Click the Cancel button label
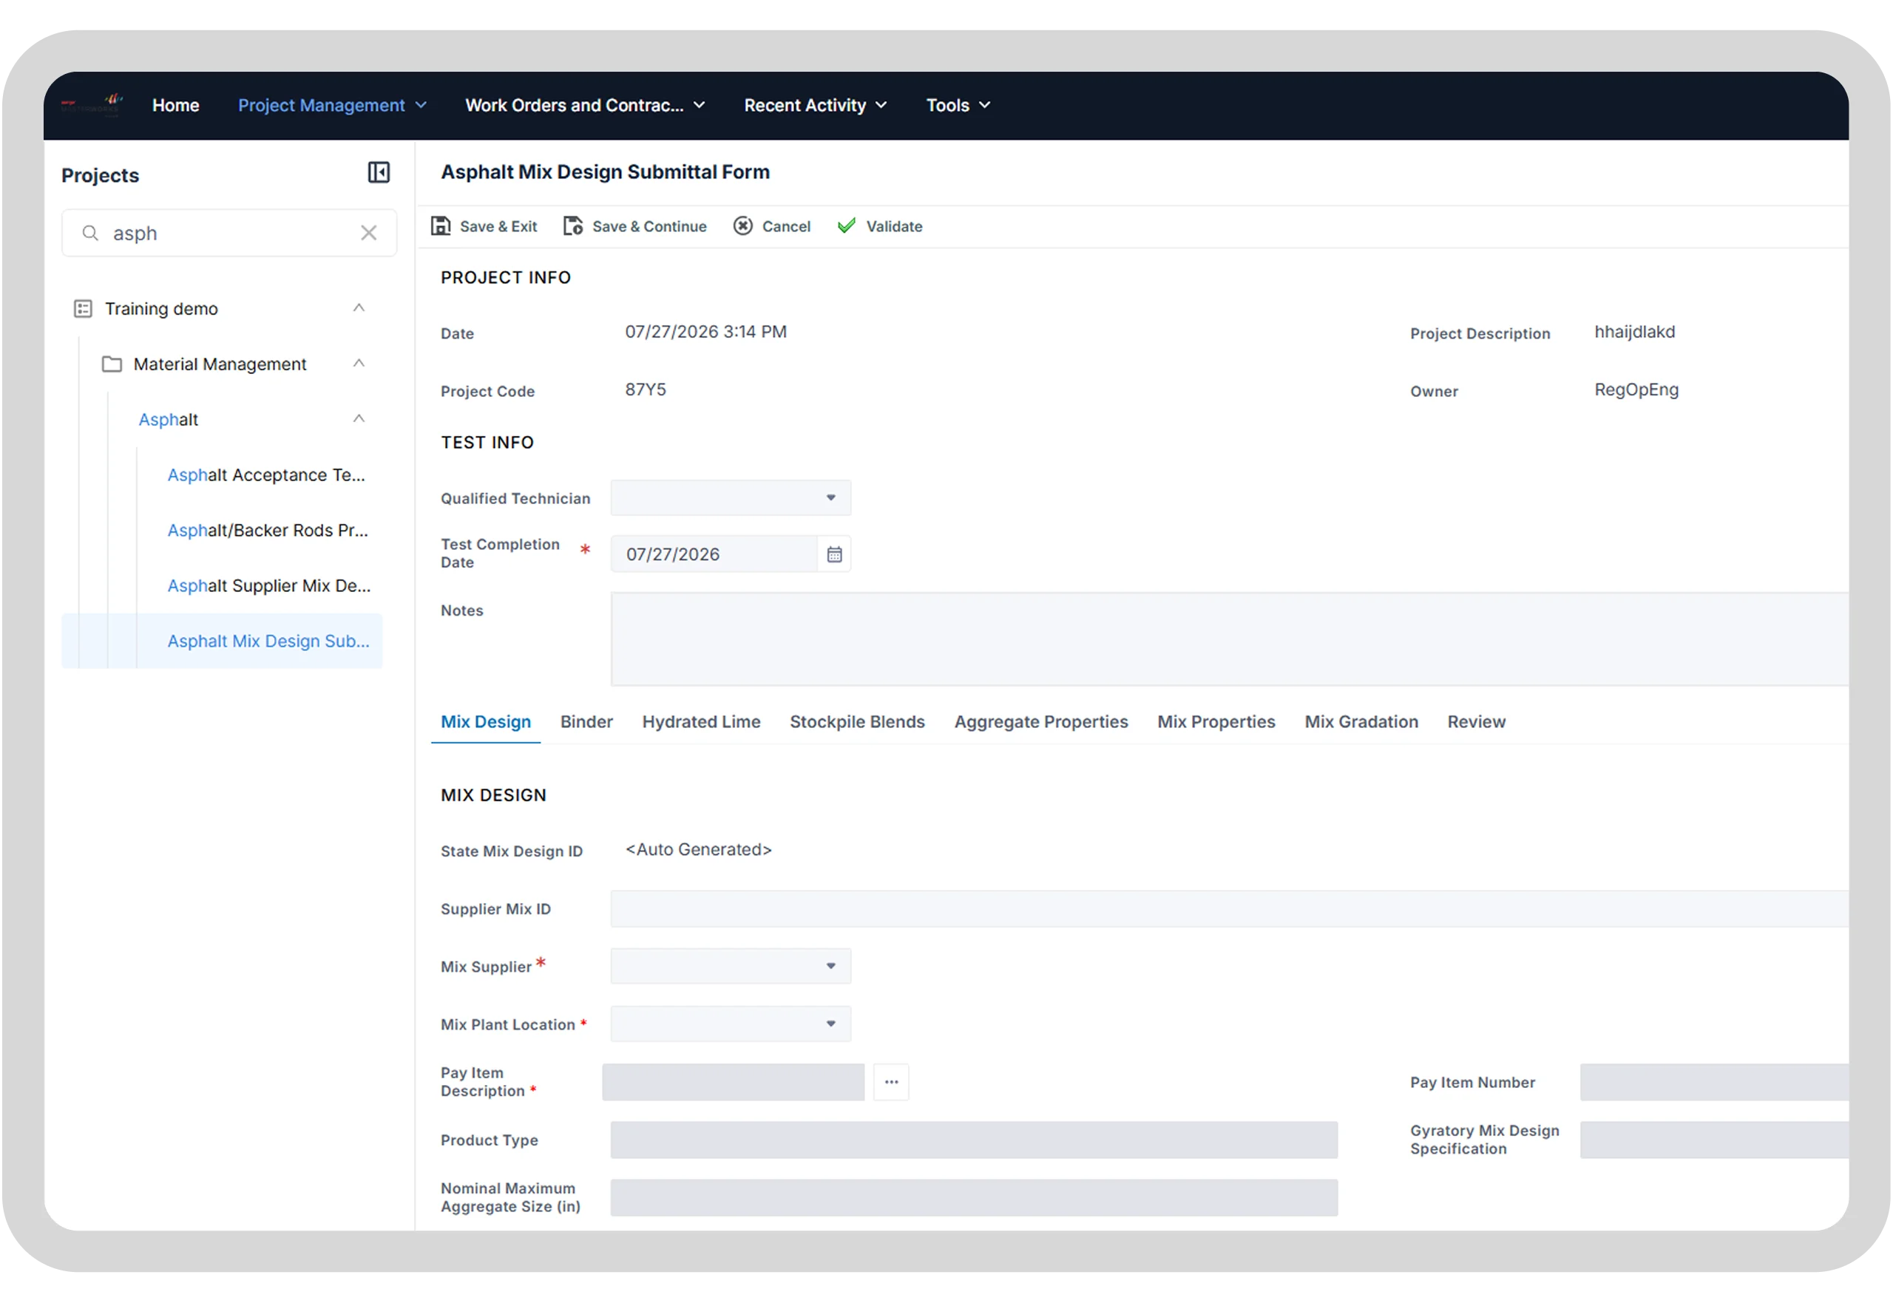The height and width of the screenshot is (1303, 1893). (x=785, y=227)
